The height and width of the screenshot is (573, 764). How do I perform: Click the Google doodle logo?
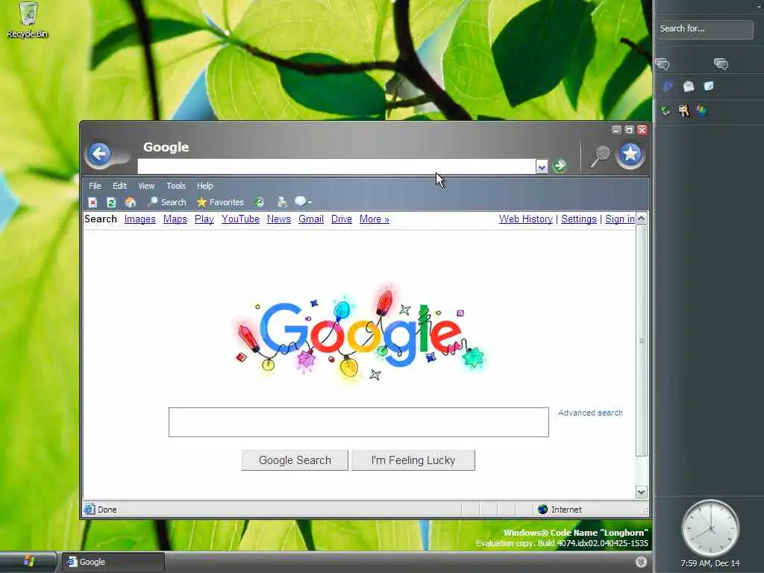coord(360,334)
